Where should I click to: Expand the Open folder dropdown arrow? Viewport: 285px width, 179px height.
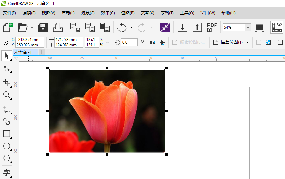(x=32, y=27)
